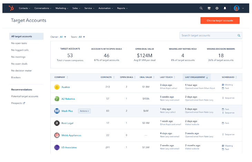
Task: Select Blockers filter
Action: tap(16, 77)
